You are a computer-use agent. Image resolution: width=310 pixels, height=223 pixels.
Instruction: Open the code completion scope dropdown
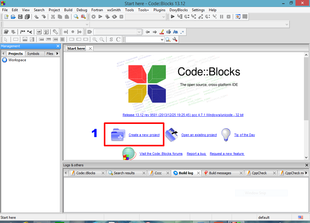87,24
